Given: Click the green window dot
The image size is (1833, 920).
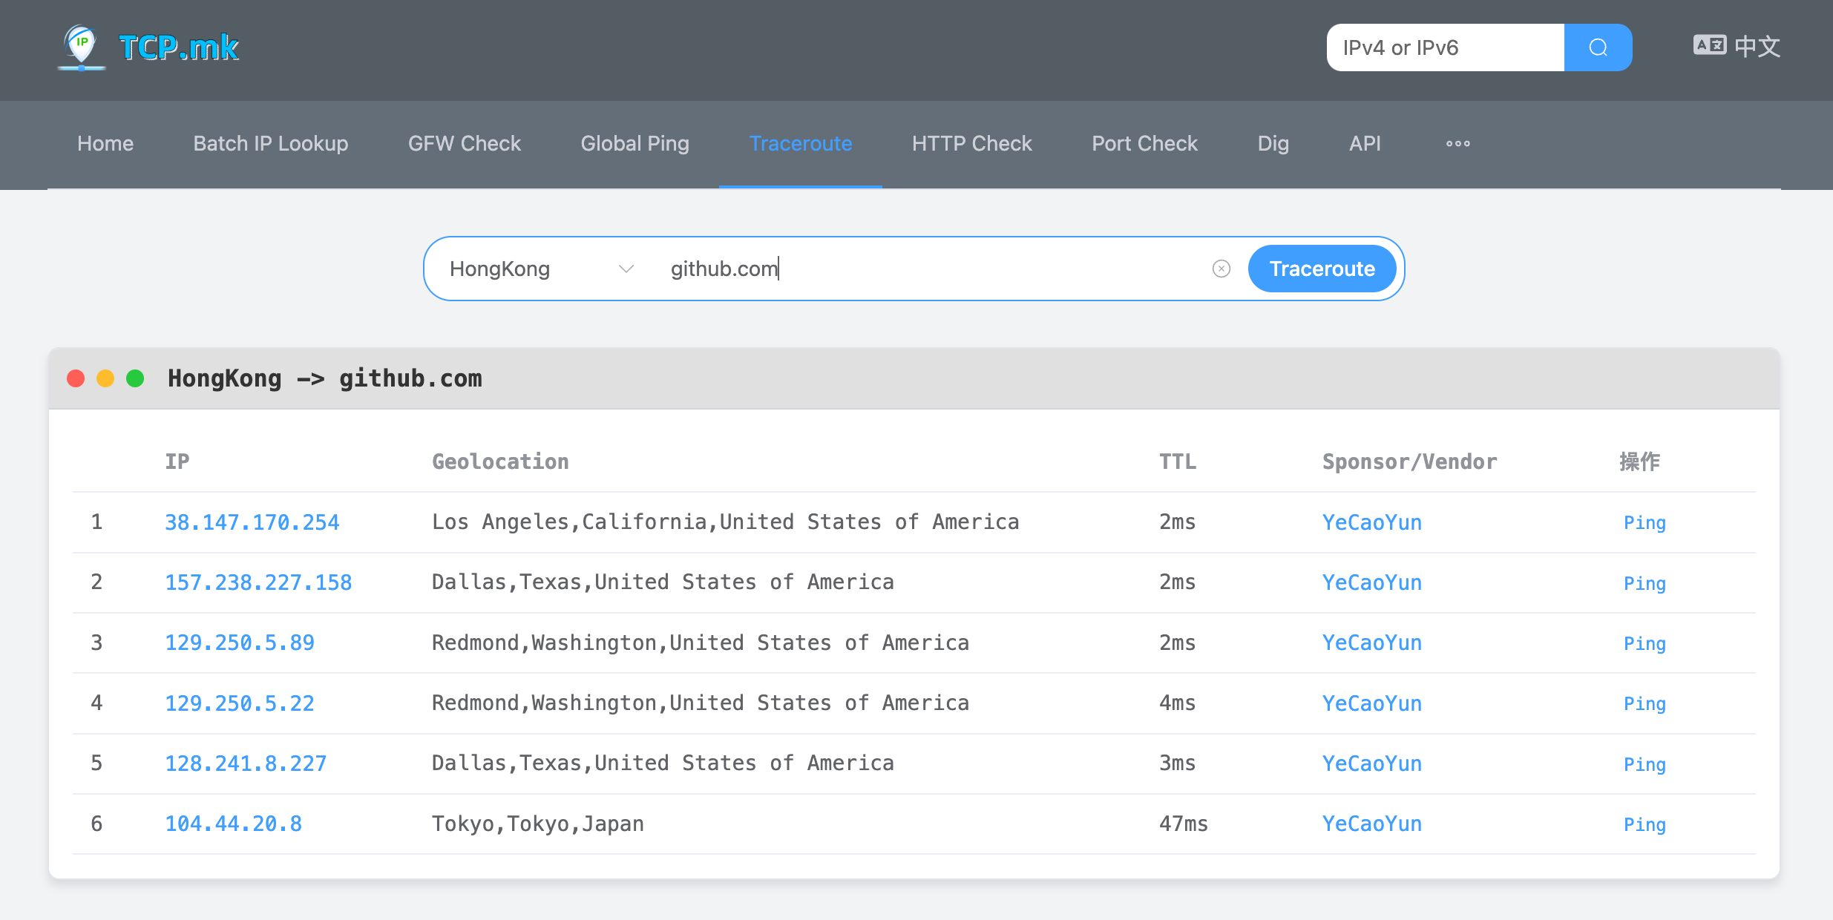Looking at the screenshot, I should [135, 378].
